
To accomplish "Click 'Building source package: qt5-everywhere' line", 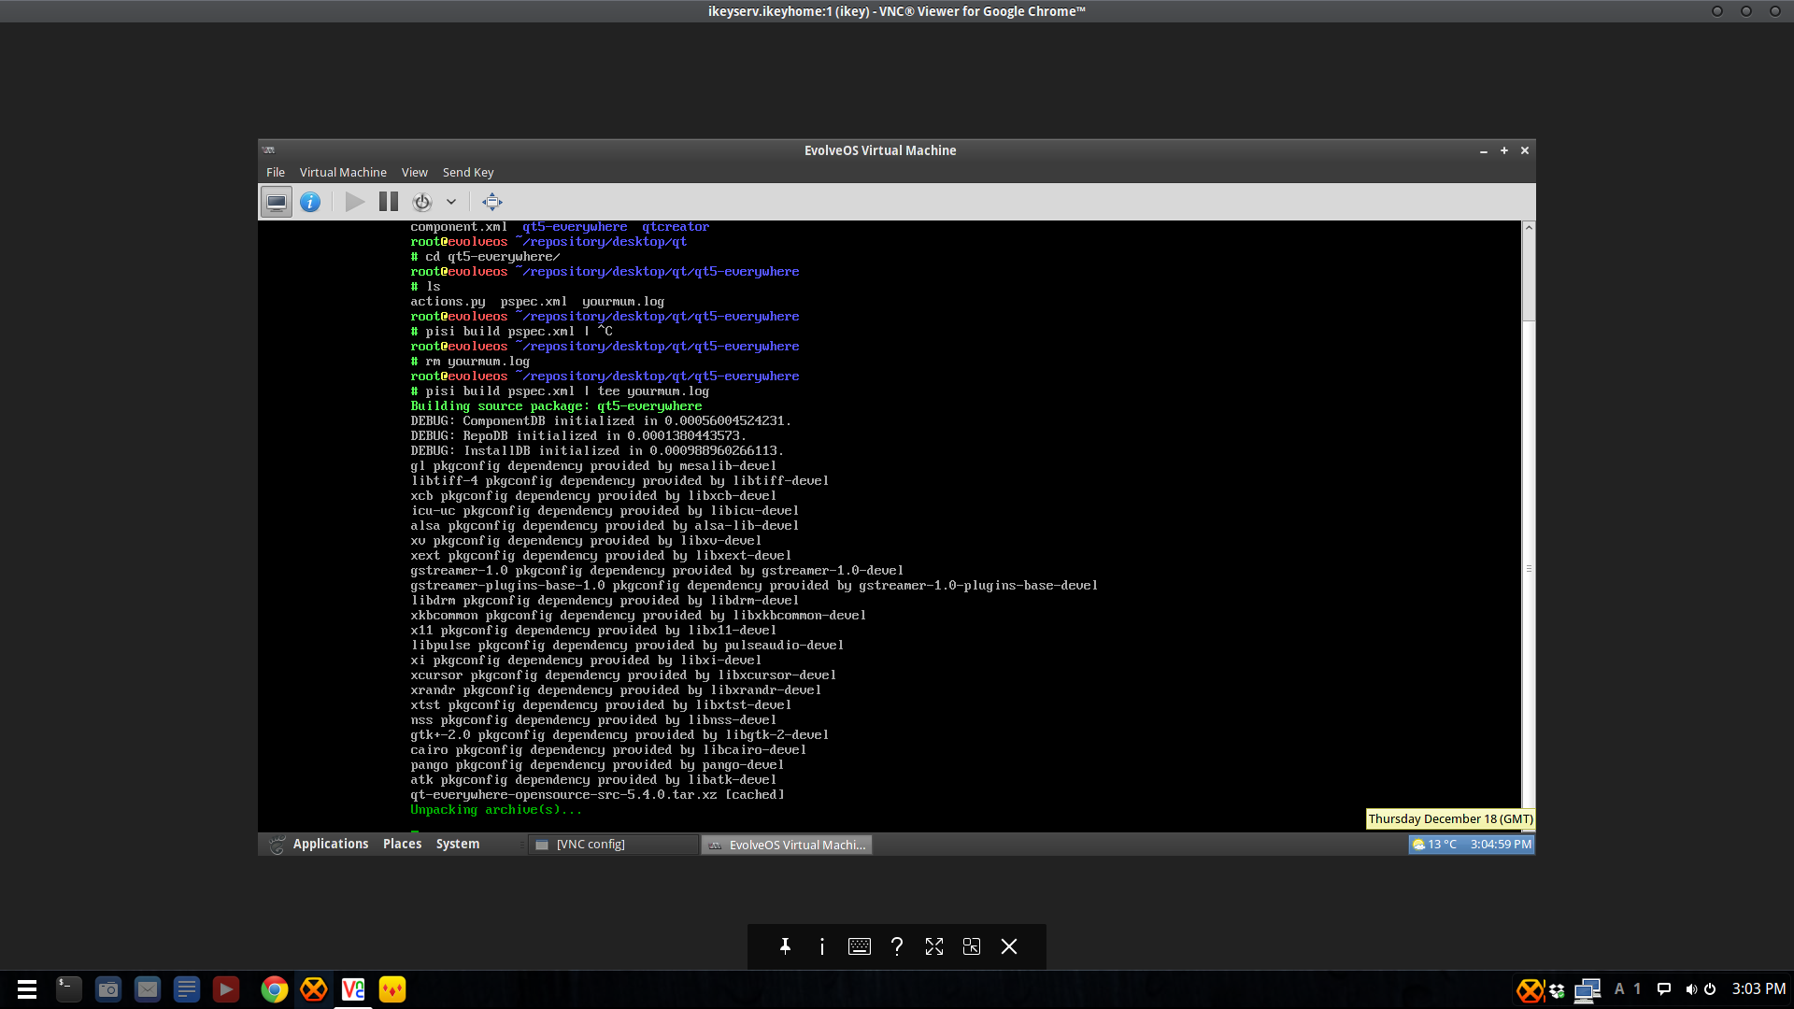I will coord(556,406).
